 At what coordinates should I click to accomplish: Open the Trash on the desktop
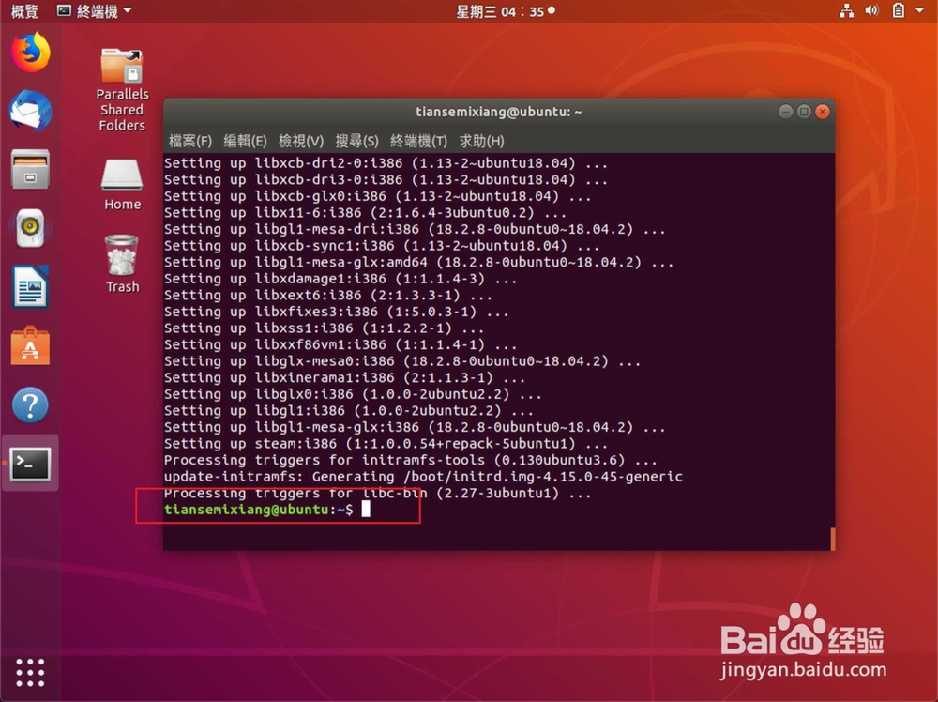(122, 253)
